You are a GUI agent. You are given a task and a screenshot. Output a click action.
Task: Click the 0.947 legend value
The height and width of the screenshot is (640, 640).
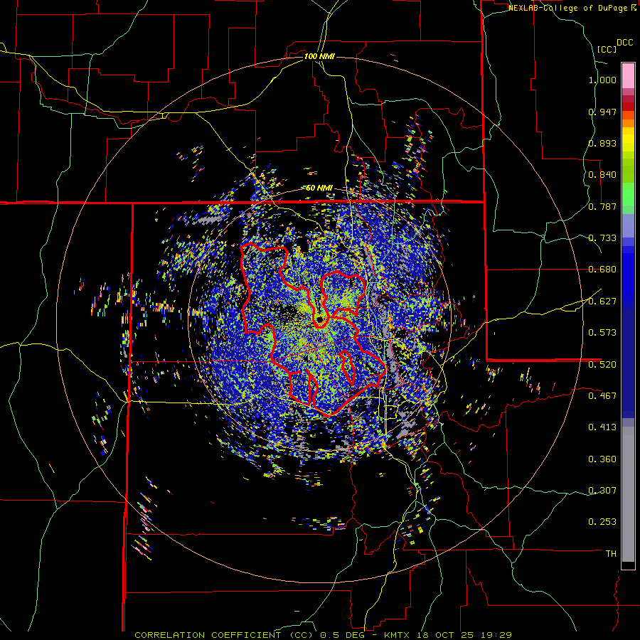point(602,112)
